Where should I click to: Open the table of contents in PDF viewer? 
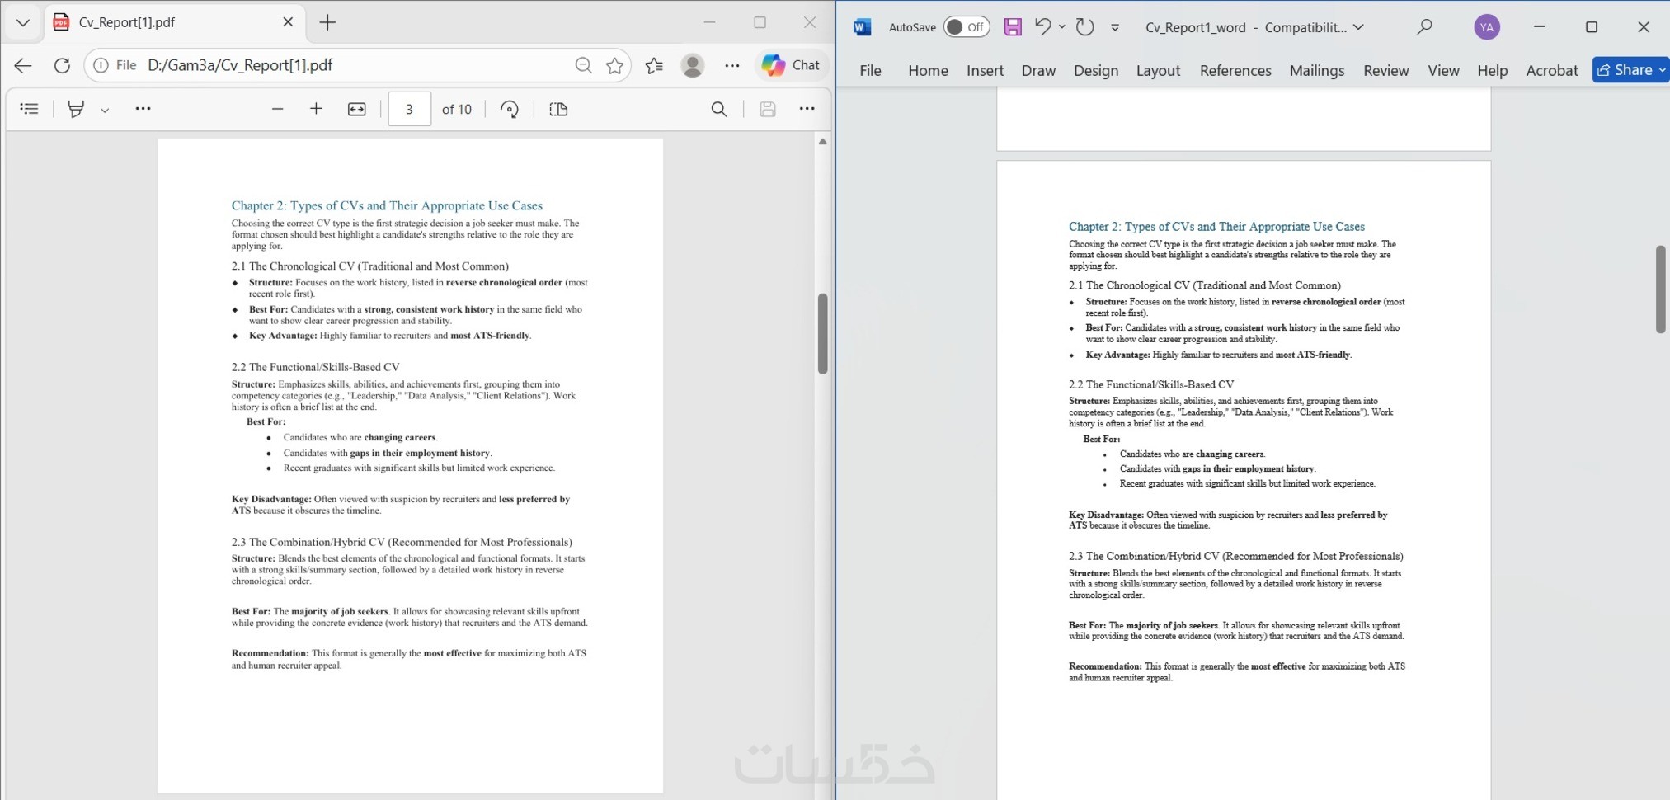coord(29,109)
